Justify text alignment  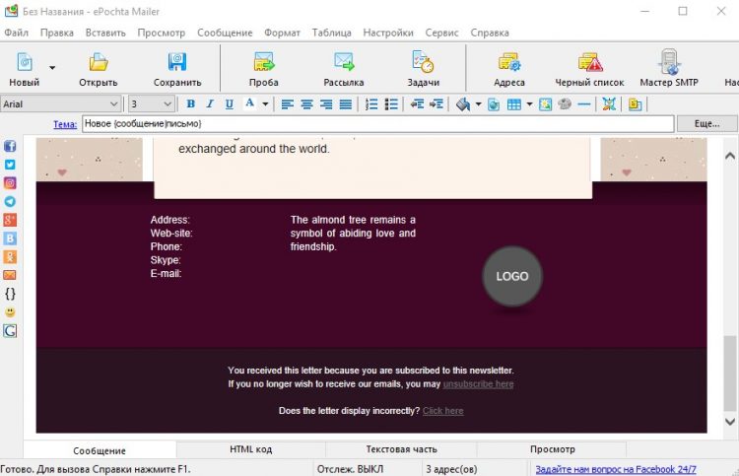coord(346,104)
